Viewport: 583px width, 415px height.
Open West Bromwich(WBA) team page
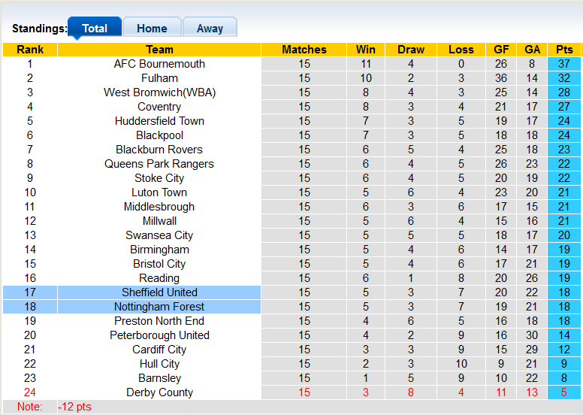click(x=159, y=92)
